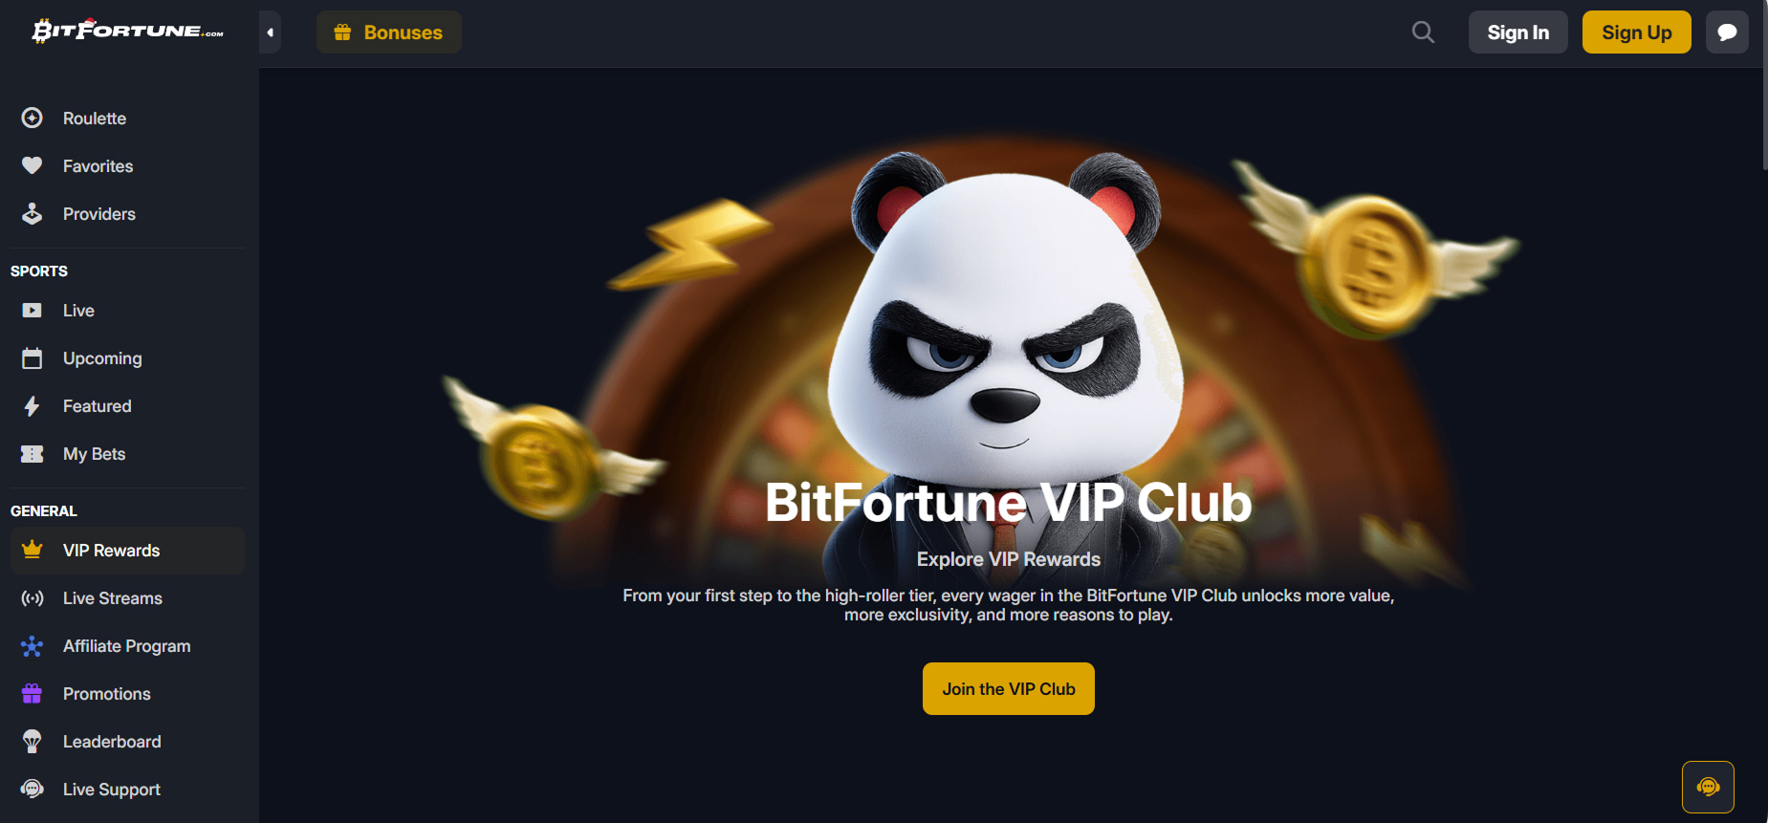1768x823 pixels.
Task: Click the Roulette wheel icon
Action: [33, 118]
